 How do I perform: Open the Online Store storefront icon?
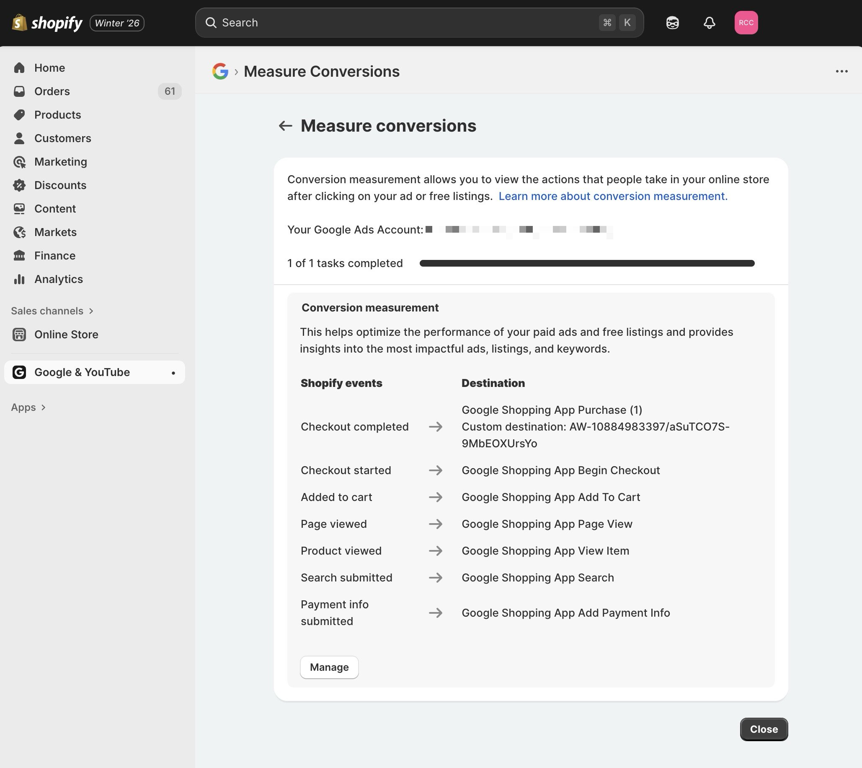pyautogui.click(x=19, y=334)
